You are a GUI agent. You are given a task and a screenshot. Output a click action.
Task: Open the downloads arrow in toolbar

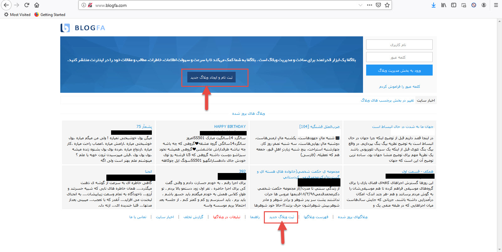[x=434, y=5]
